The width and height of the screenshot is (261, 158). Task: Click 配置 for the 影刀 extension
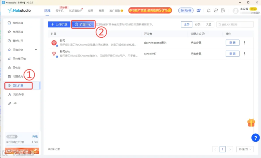point(232,43)
